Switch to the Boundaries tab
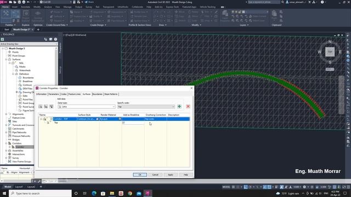 [x=98, y=94]
